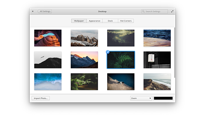Type in the Search Settings field
This screenshot has width=205, height=115.
pyautogui.click(x=156, y=11)
